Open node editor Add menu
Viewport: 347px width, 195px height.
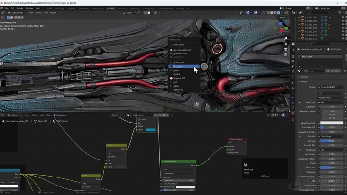click(x=42, y=115)
